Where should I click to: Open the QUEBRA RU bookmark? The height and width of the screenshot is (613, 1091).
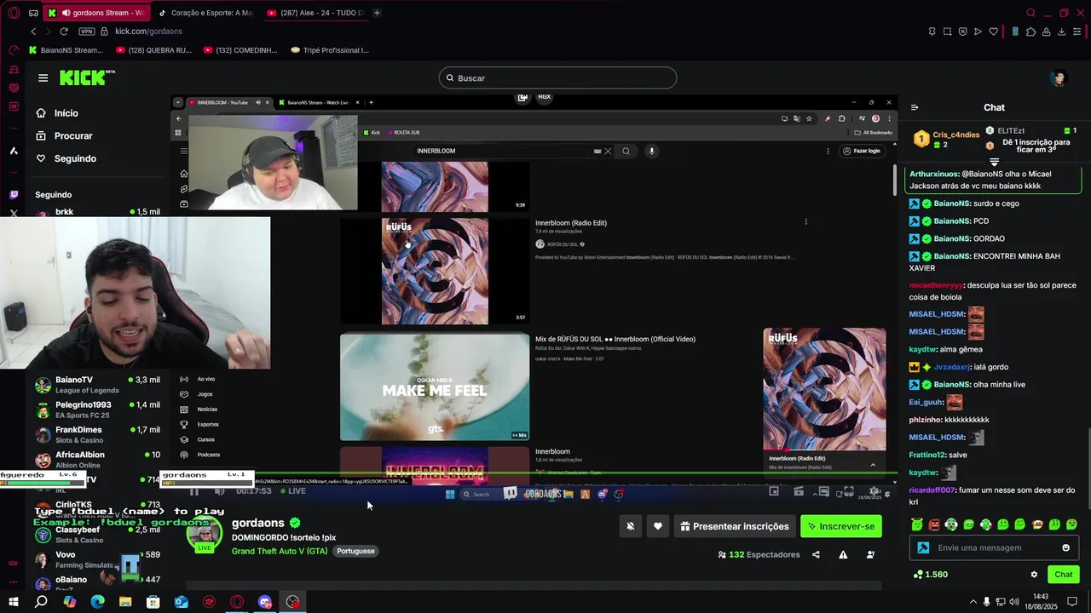pos(153,50)
